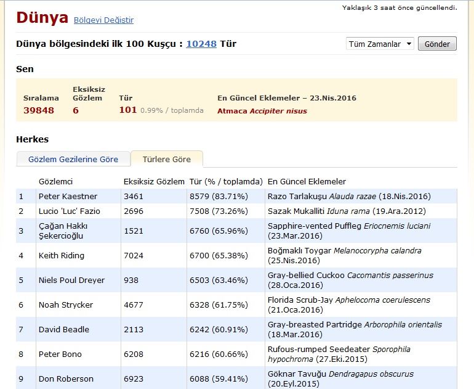Expand the Tüm Zamanlar dropdown
Viewport: 474px width, 389px height.
(380, 44)
